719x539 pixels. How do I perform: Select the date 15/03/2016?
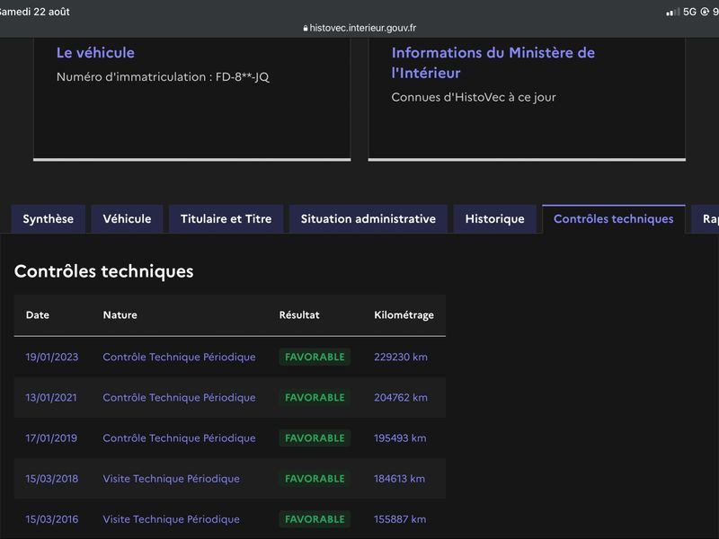coord(52,519)
